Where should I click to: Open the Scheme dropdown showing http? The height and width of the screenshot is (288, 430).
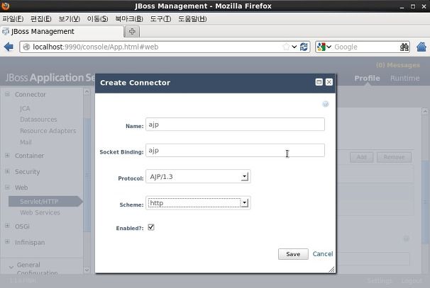click(198, 203)
